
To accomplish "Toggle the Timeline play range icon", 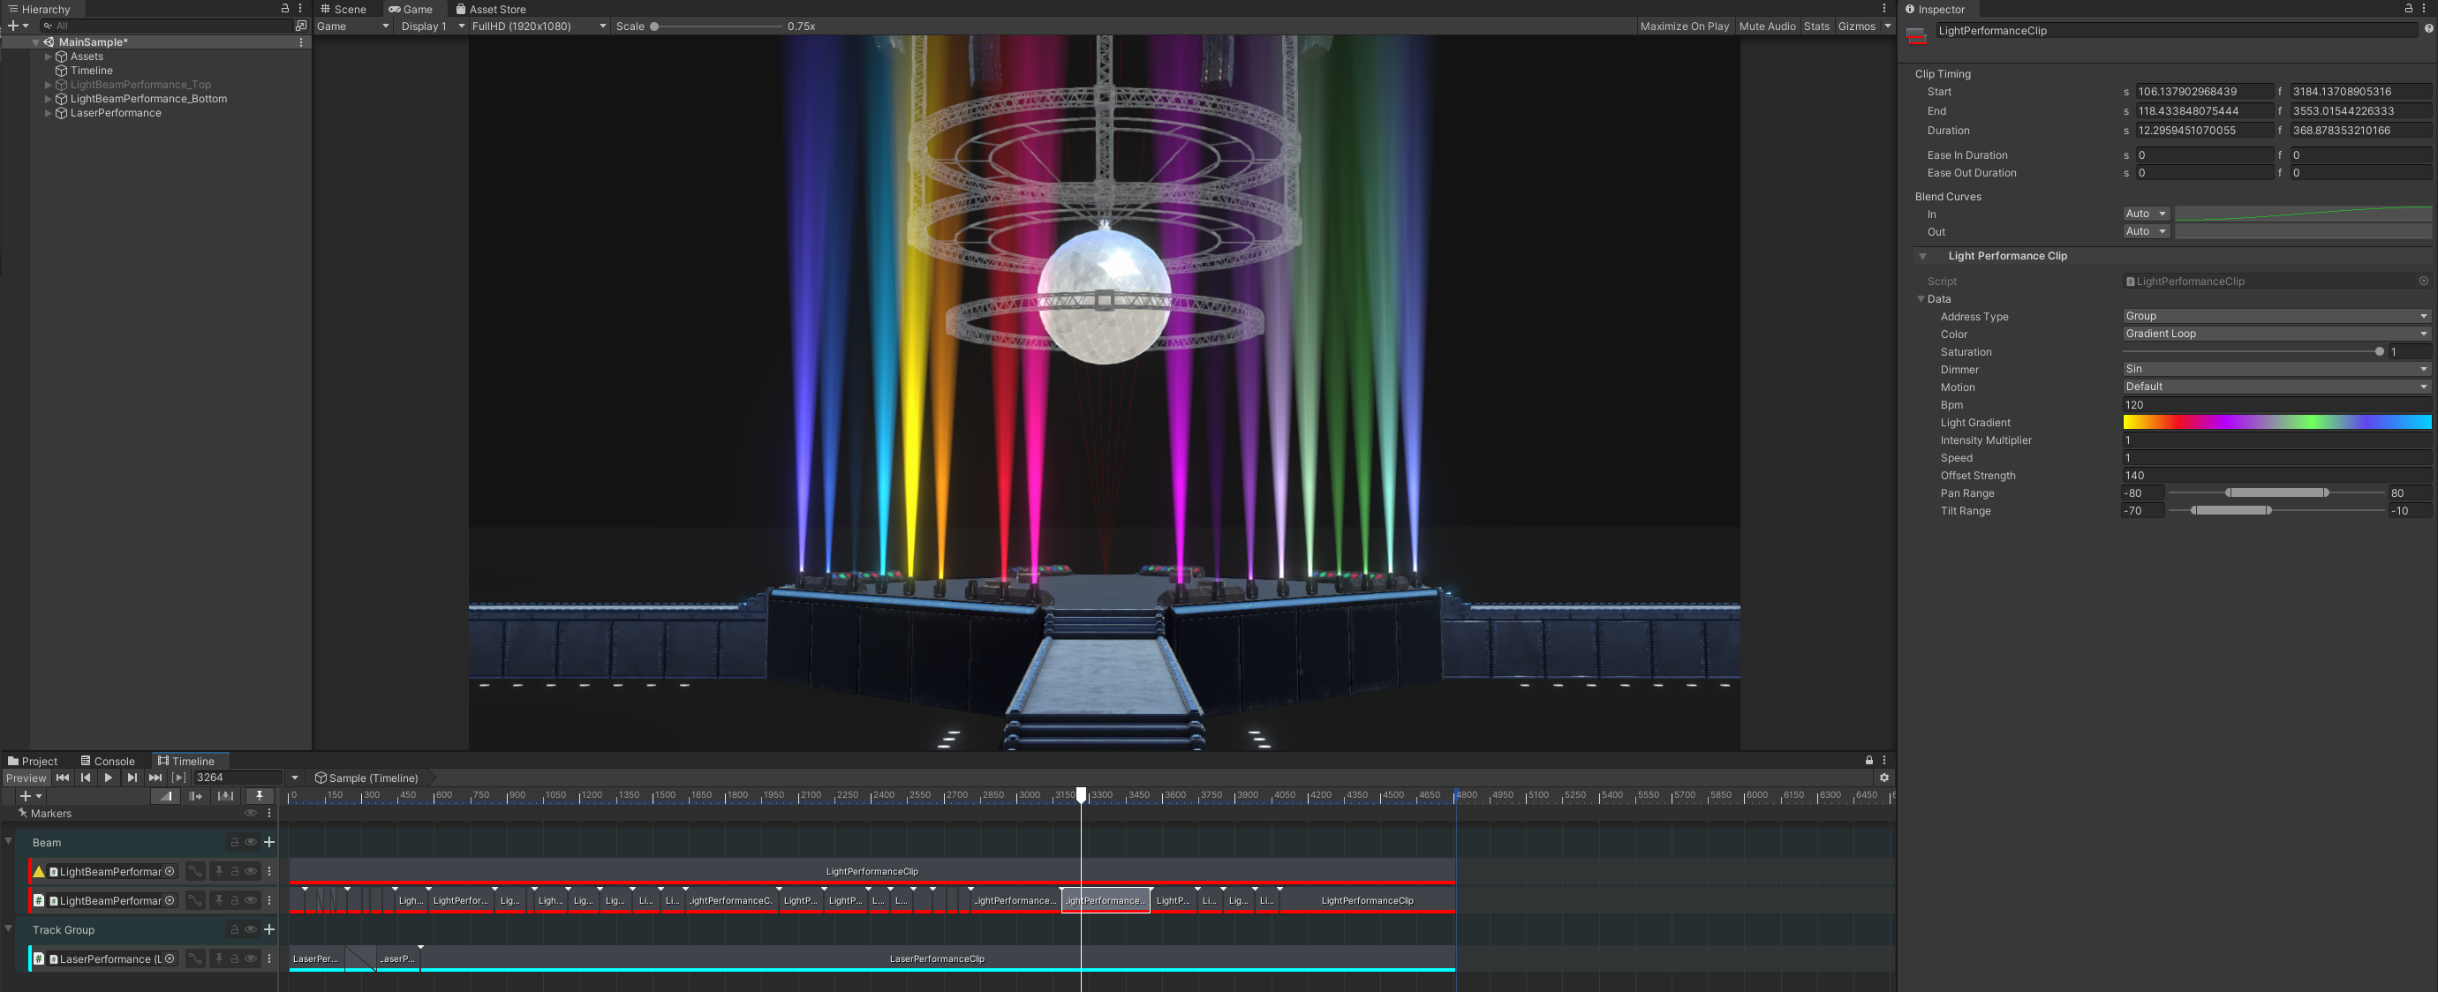I will (179, 778).
